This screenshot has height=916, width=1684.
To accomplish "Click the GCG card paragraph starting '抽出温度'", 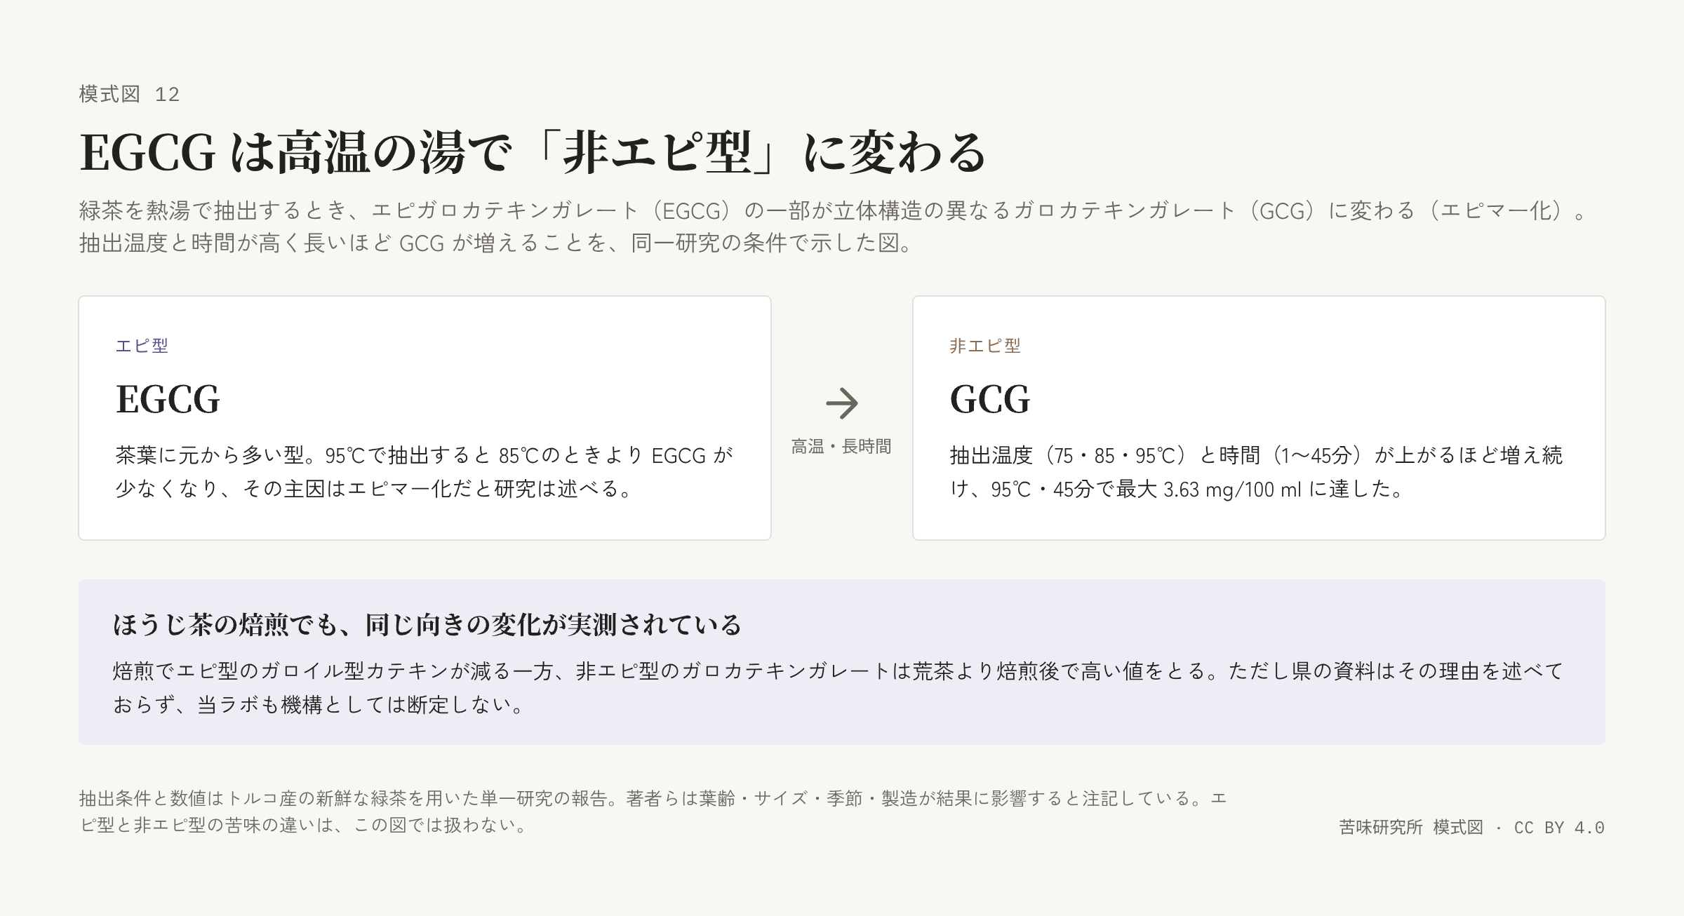I will (1257, 472).
